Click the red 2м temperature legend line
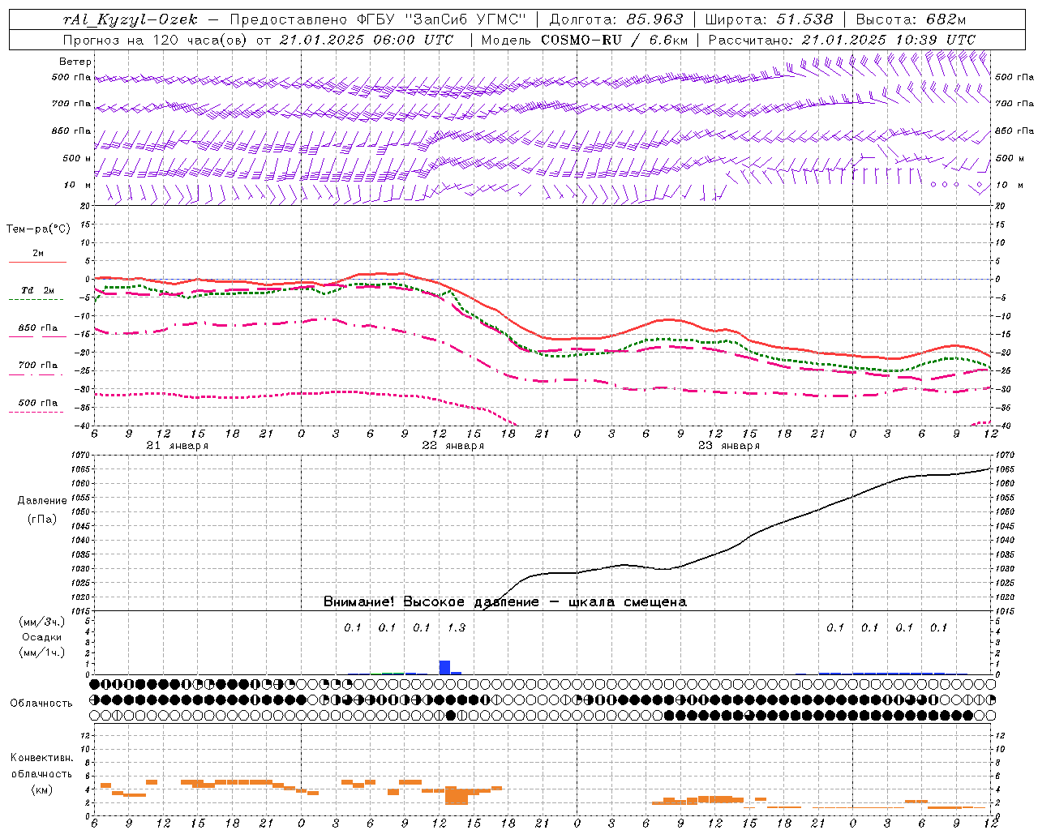This screenshot has width=1038, height=830. pyautogui.click(x=37, y=262)
